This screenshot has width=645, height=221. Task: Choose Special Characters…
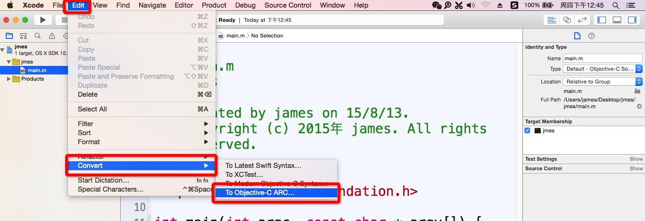tap(141, 189)
